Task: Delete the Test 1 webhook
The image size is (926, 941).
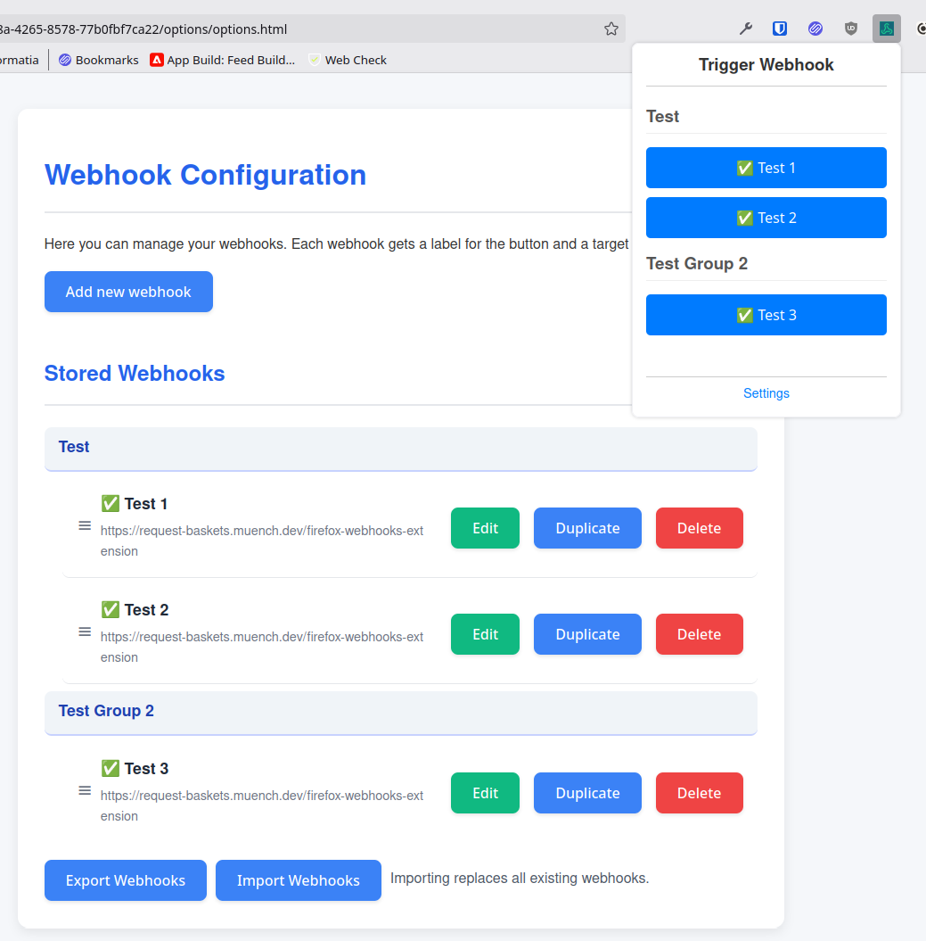Action: pyautogui.click(x=700, y=528)
